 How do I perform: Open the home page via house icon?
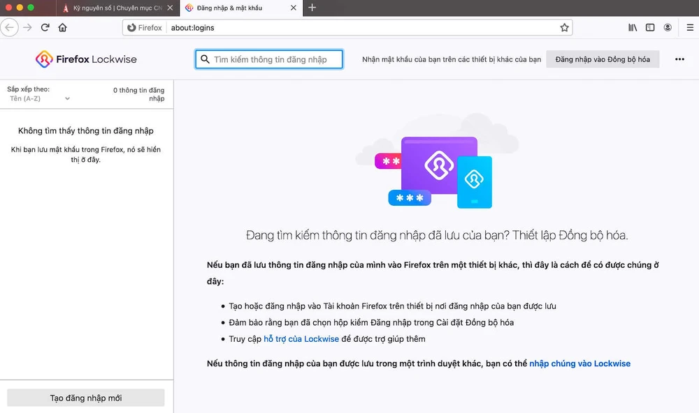(x=63, y=27)
